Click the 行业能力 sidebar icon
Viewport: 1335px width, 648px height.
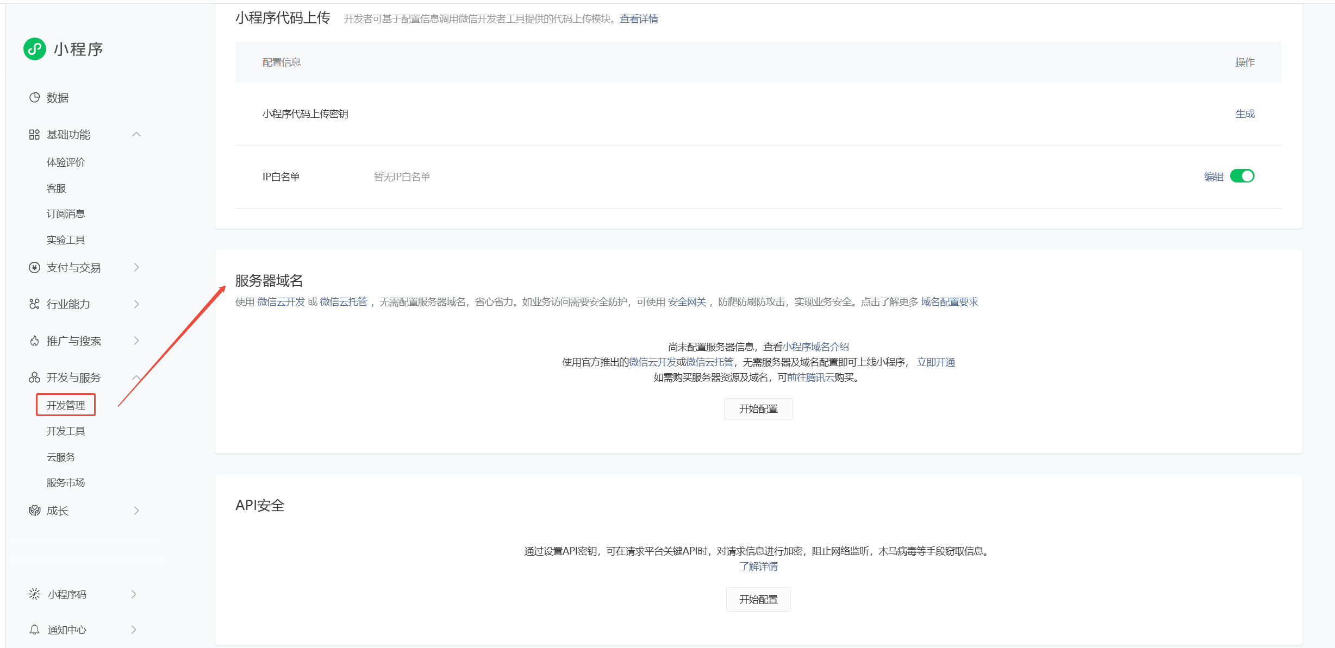point(34,304)
